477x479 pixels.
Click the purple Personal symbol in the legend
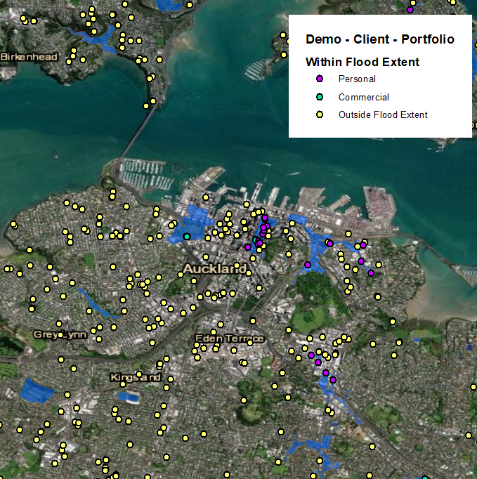pos(320,79)
